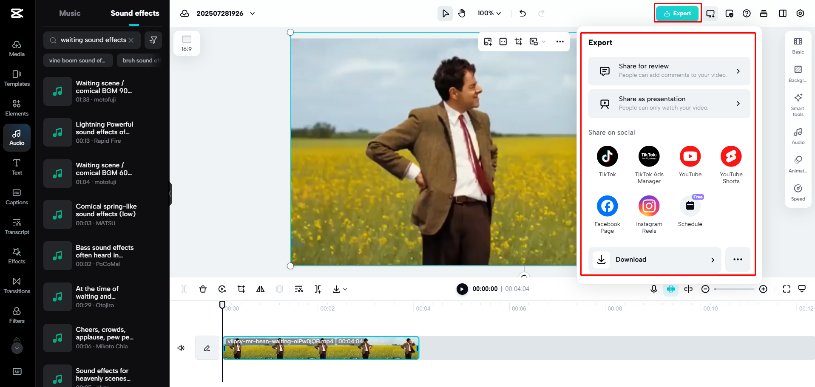
Task: Switch to the Music tab
Action: pos(69,13)
